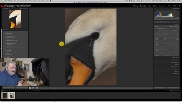Screen dimensions: 182x102
Task: Switch to the Library module
Action: (136, 6)
